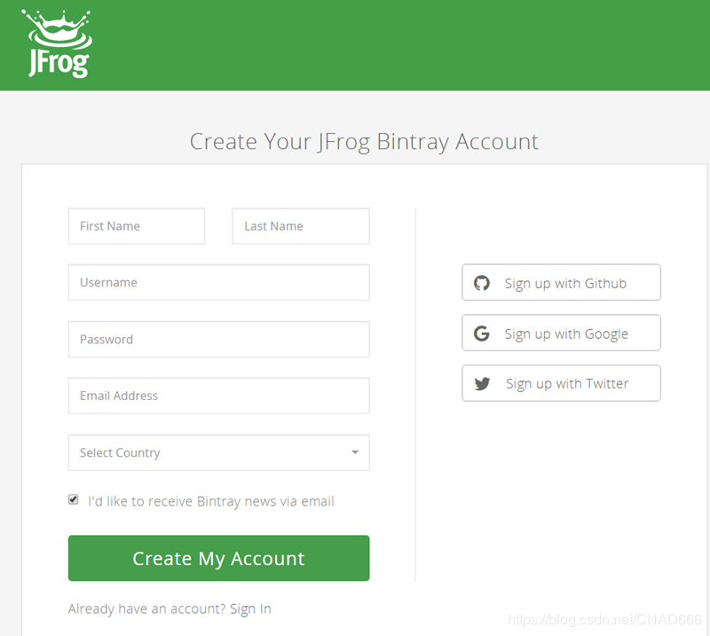This screenshot has height=636, width=710.
Task: Click into the Username field
Action: coord(218,282)
